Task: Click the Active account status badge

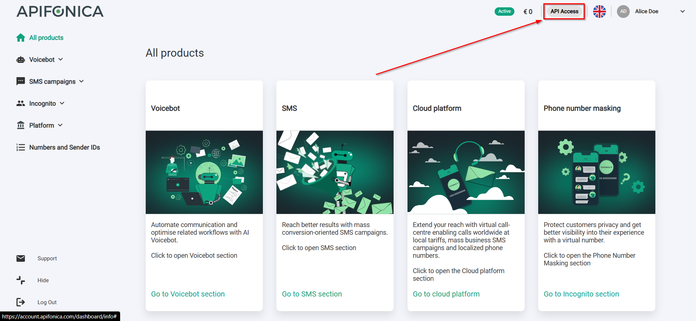Action: coord(504,11)
